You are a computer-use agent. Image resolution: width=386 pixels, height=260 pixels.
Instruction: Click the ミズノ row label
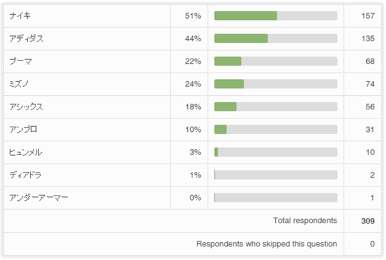[21, 84]
